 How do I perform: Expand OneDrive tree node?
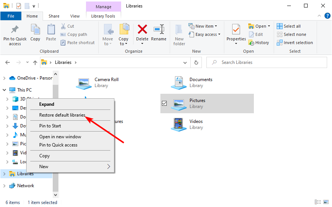[x=4, y=78]
